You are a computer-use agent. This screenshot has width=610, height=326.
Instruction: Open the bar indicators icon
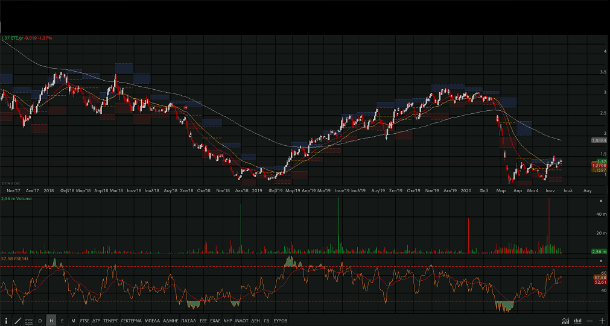[577, 321]
